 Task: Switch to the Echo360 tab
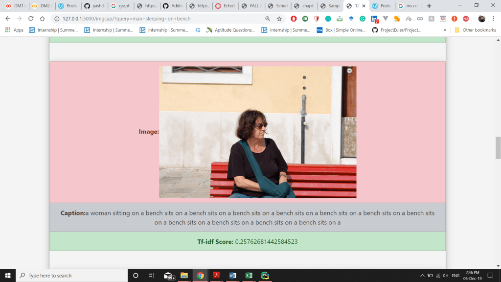[x=226, y=6]
